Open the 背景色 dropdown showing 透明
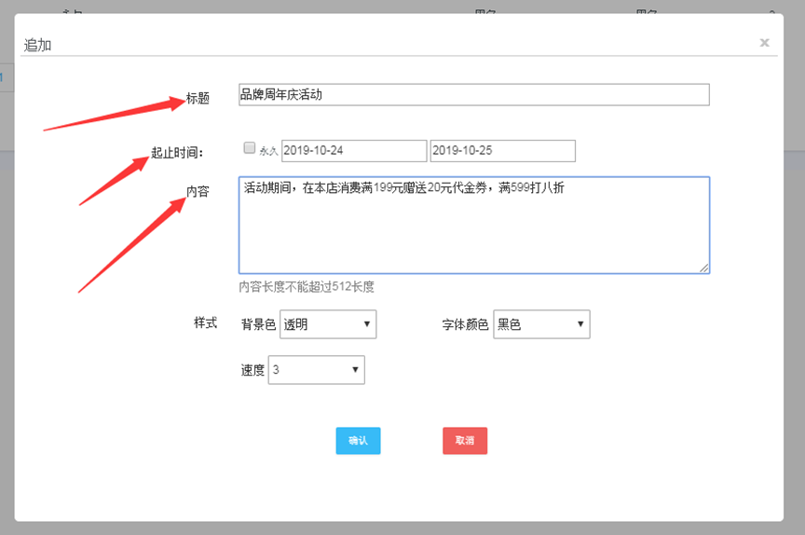The width and height of the screenshot is (805, 535). [x=327, y=324]
